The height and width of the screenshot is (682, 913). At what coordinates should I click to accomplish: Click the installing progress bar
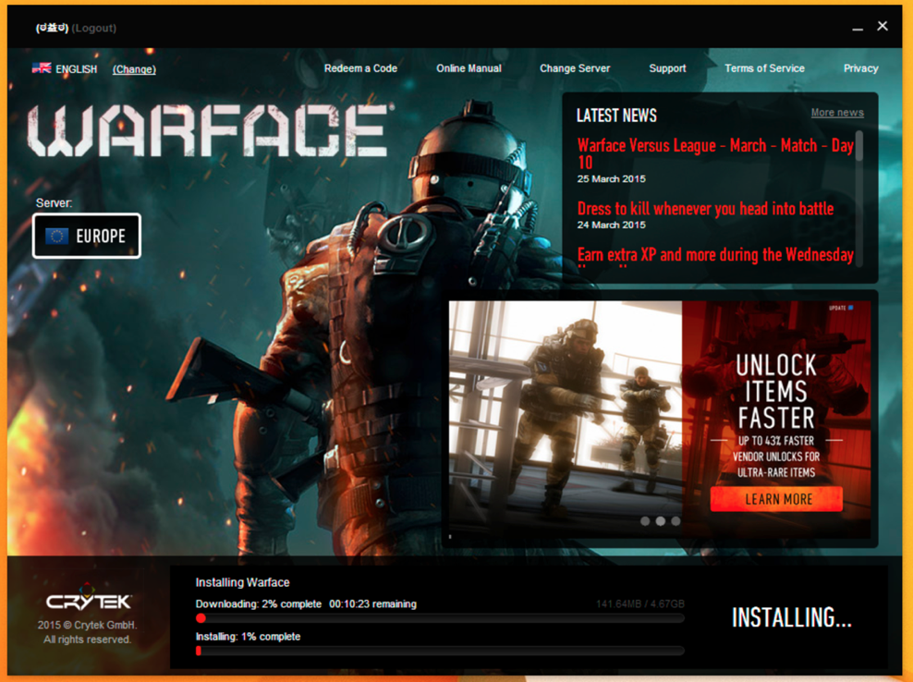pos(440,651)
